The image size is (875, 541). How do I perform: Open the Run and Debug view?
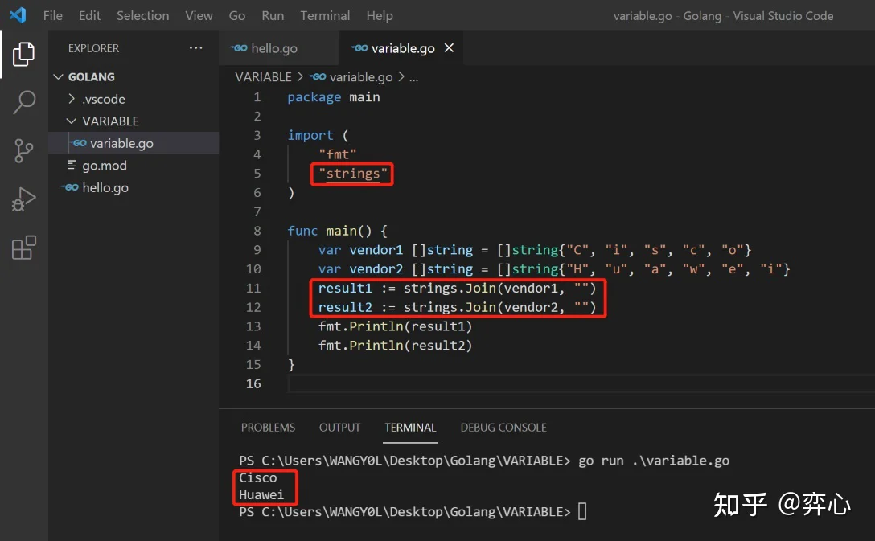pyautogui.click(x=23, y=199)
